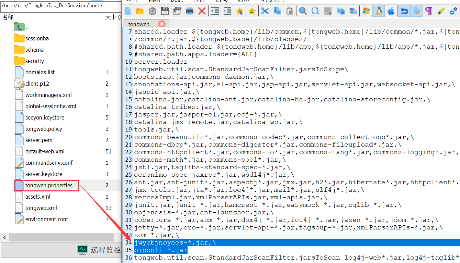Click the file list horizontal scrollbar

tap(61, 237)
